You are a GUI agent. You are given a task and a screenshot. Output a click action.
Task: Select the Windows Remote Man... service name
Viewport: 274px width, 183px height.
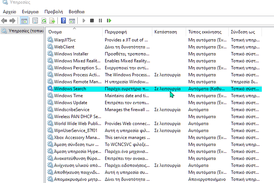pyautogui.click(x=78, y=82)
